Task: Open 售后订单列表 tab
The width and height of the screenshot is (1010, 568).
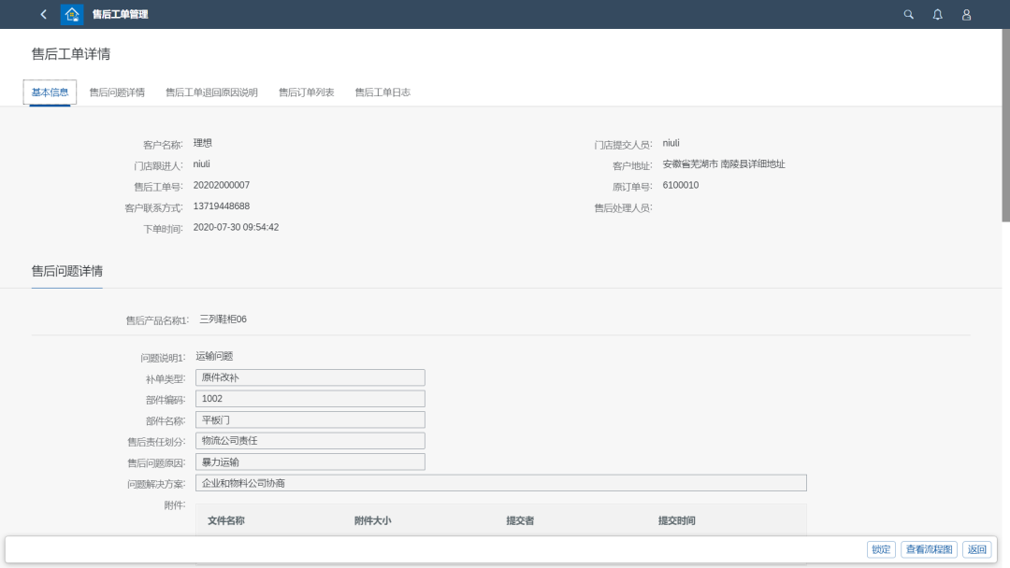Action: click(x=306, y=92)
